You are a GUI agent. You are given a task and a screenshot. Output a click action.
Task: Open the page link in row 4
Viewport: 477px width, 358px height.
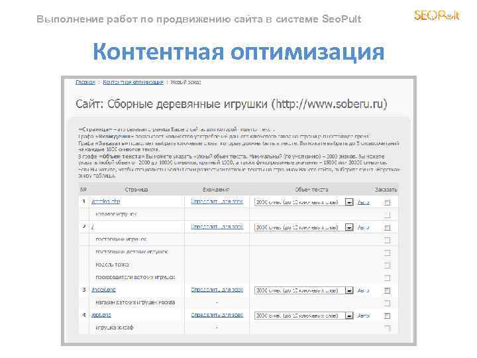pyautogui.click(x=101, y=315)
